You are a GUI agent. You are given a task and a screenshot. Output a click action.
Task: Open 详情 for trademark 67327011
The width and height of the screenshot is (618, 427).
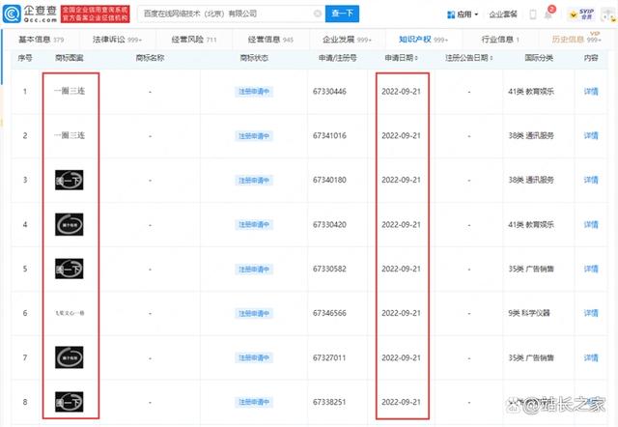click(591, 357)
